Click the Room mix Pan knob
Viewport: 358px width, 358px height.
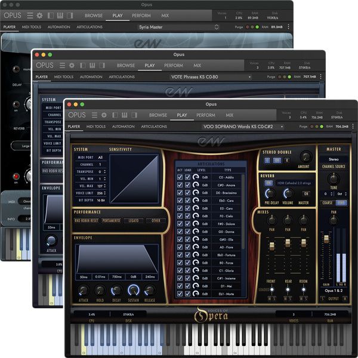304,220
